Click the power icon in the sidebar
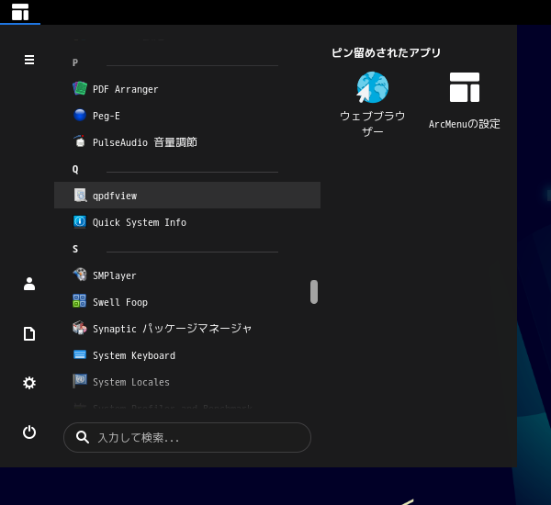The width and height of the screenshot is (551, 505). [x=29, y=432]
